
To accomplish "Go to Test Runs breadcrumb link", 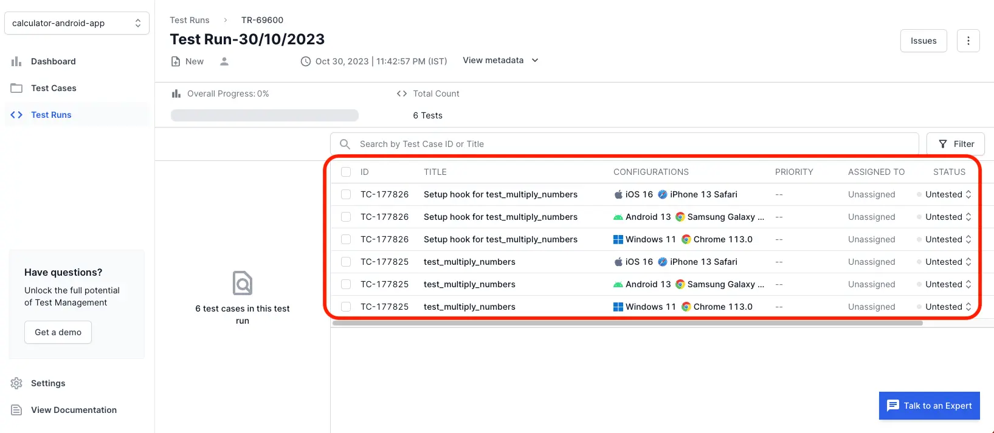I will [189, 20].
